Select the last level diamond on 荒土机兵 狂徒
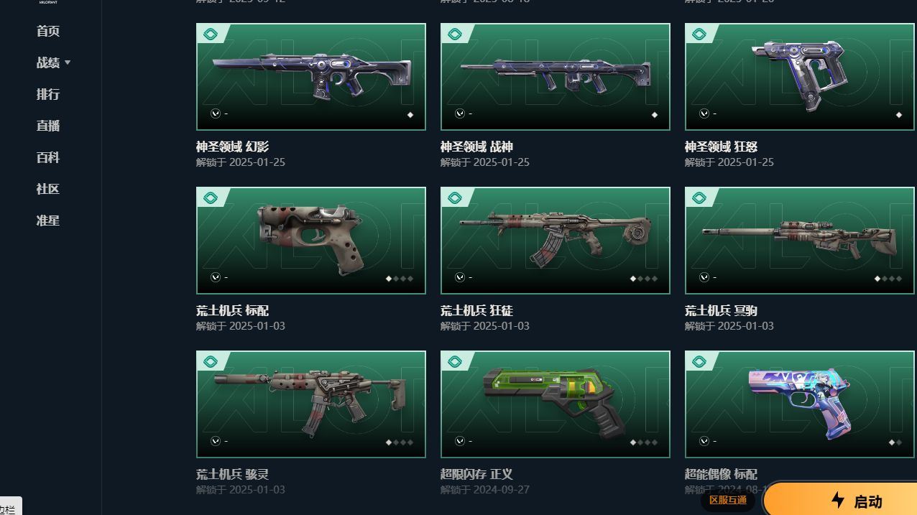917x515 pixels. [x=655, y=279]
